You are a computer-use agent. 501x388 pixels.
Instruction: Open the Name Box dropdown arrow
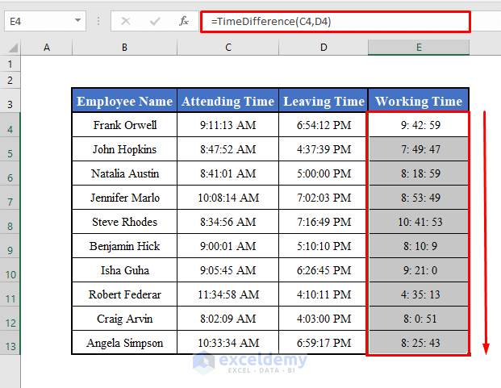[x=77, y=20]
